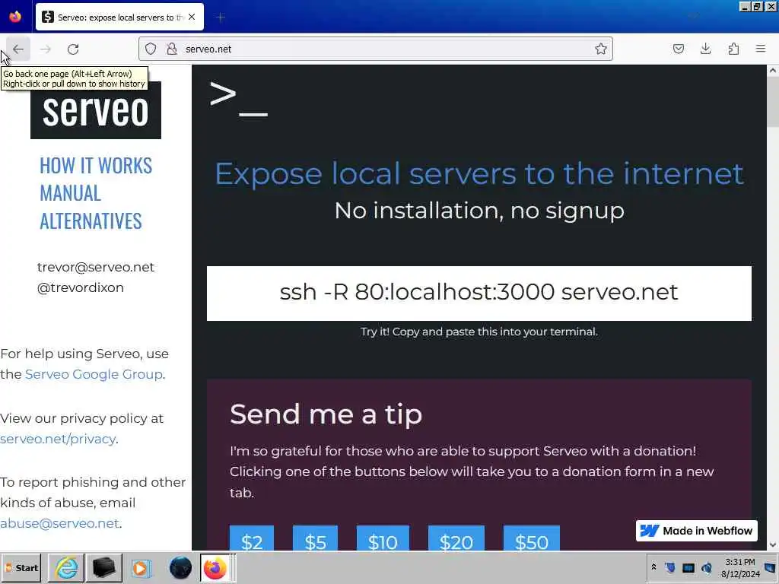This screenshot has height=584, width=779.
Task: Choose the $5 tip button
Action: (316, 539)
